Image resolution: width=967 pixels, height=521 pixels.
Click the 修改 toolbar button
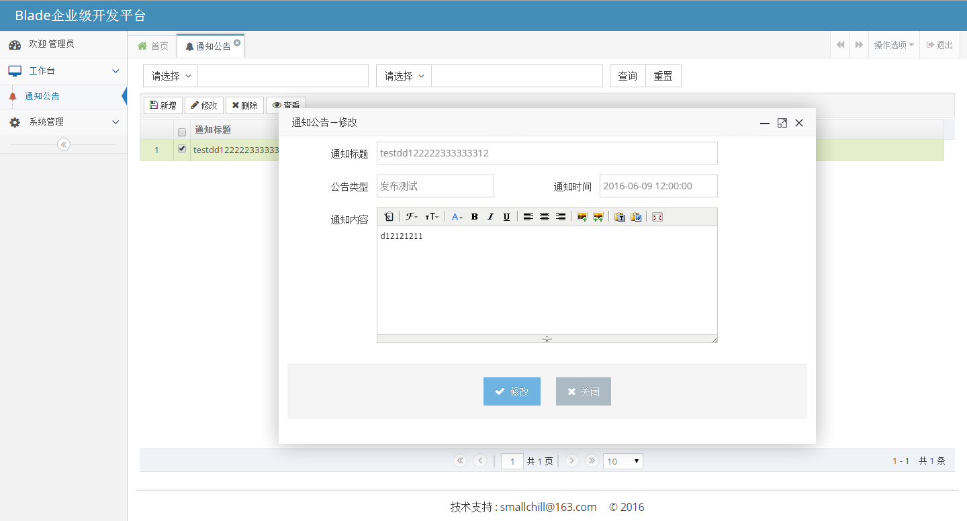point(204,105)
